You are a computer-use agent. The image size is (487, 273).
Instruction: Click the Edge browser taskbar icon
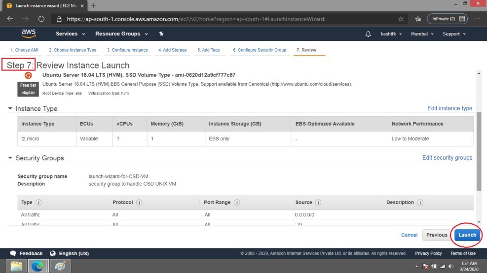[x=37, y=266]
